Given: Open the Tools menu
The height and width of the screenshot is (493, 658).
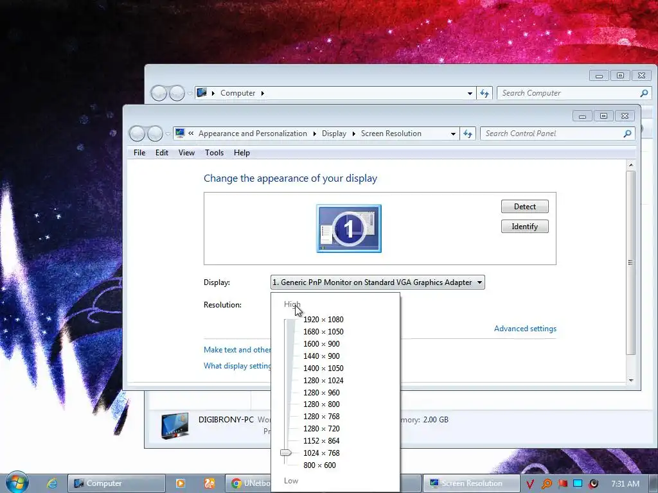Looking at the screenshot, I should [214, 153].
